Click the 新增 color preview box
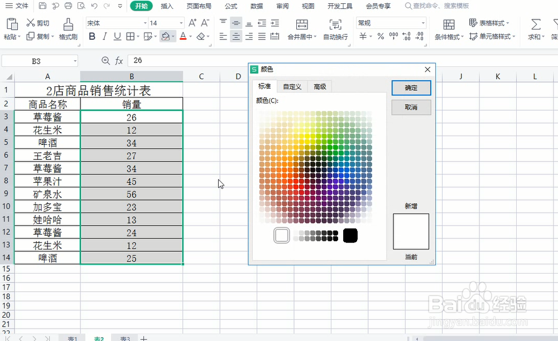Screen dimensions: 558x341 pos(411,231)
